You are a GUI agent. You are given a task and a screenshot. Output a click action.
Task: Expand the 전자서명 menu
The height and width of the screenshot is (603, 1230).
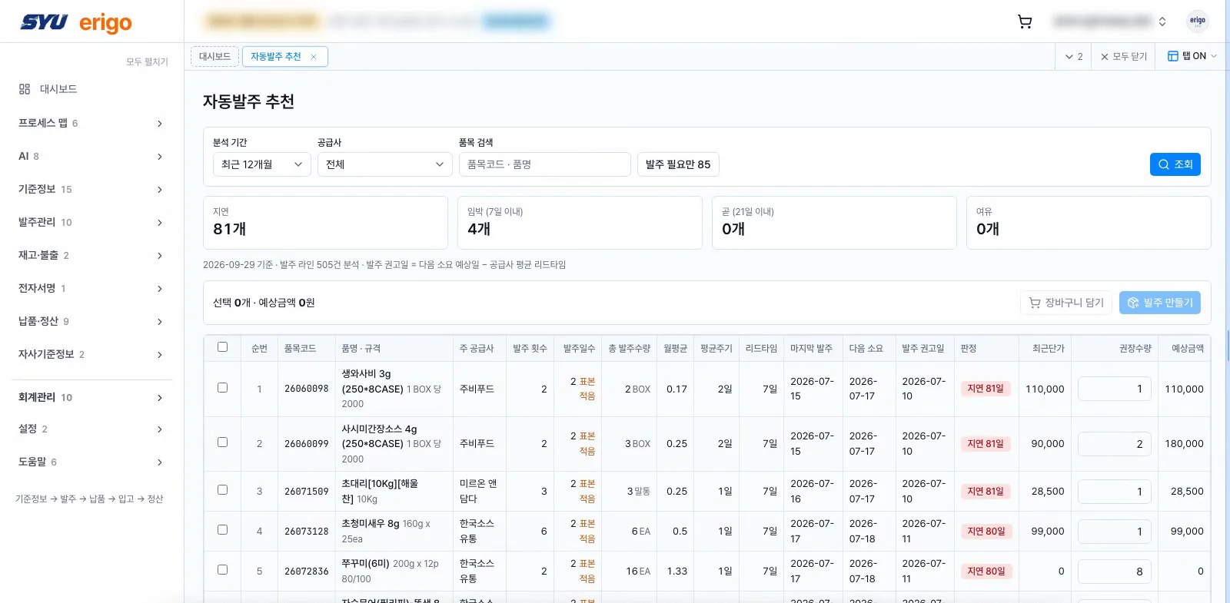pyautogui.click(x=91, y=288)
